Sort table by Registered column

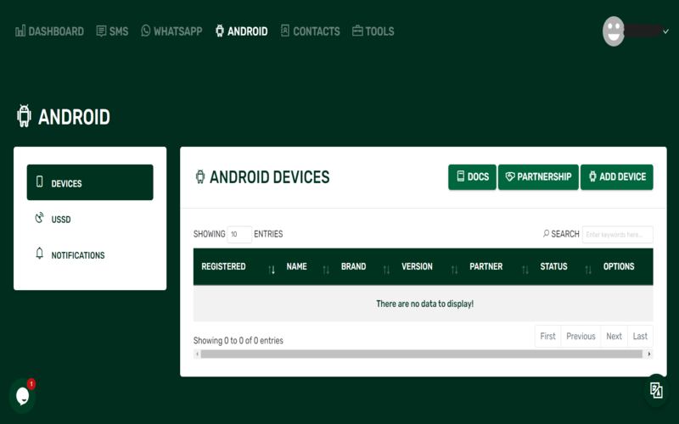pyautogui.click(x=272, y=269)
